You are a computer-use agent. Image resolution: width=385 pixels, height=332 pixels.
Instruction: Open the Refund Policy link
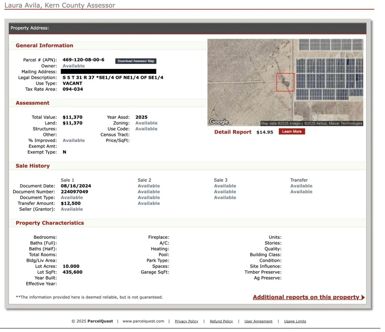[221, 322]
